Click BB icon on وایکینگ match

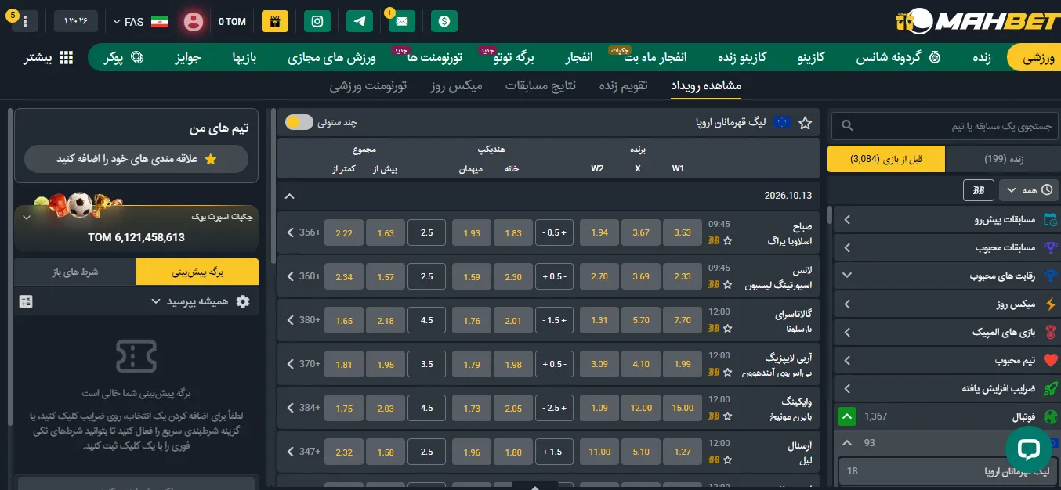pyautogui.click(x=713, y=416)
